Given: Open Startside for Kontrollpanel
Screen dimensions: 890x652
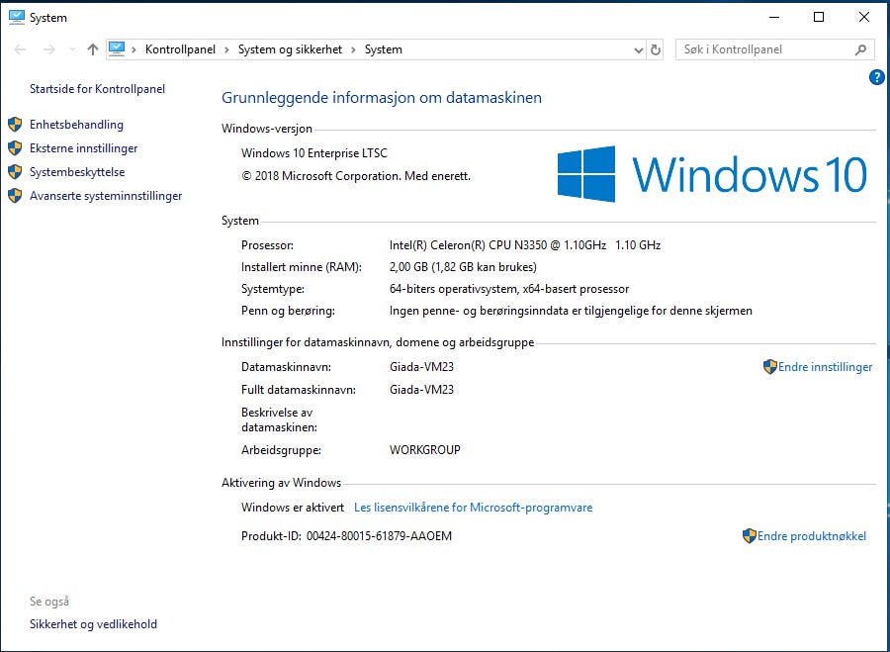Looking at the screenshot, I should coord(98,89).
